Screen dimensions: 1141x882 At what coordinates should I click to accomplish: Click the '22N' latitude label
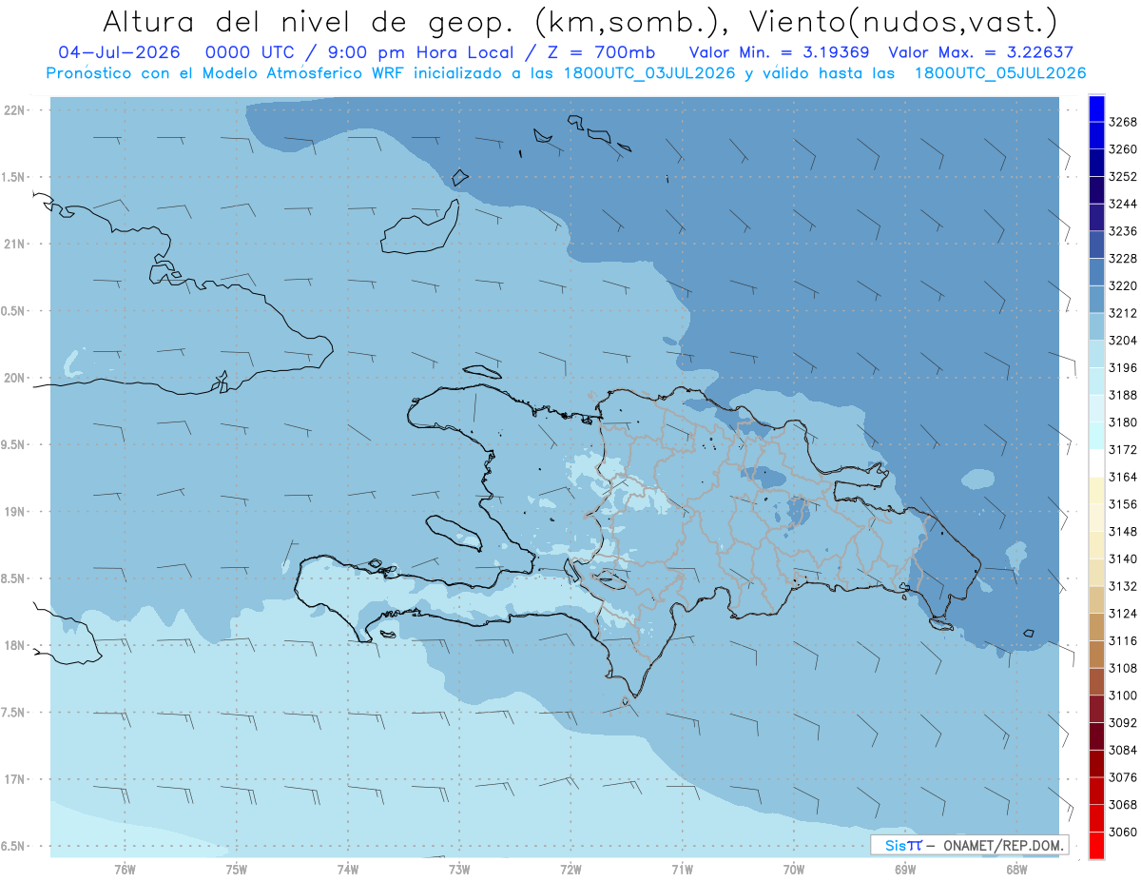click(x=15, y=110)
